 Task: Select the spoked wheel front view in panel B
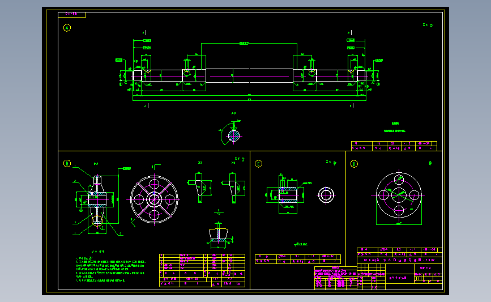(154, 199)
